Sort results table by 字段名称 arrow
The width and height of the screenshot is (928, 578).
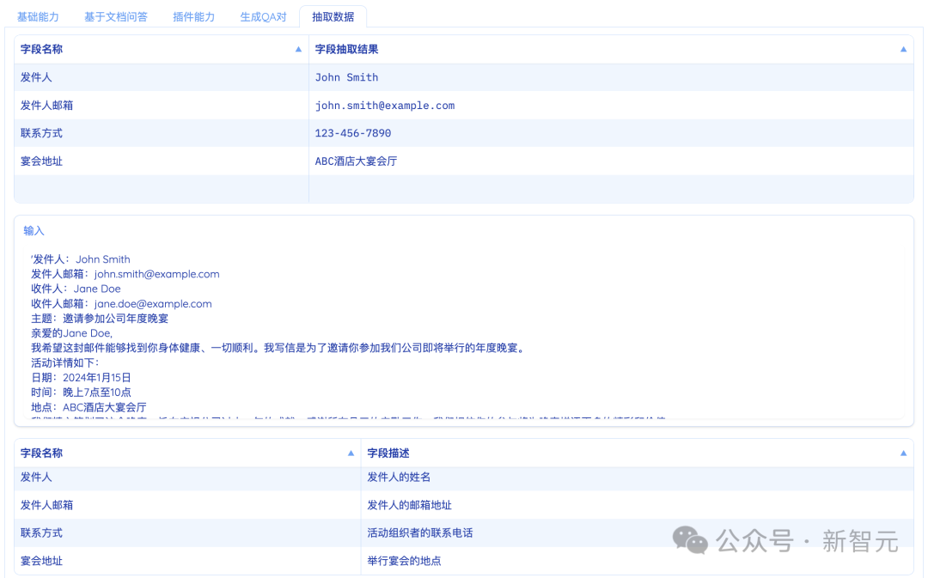pos(298,50)
